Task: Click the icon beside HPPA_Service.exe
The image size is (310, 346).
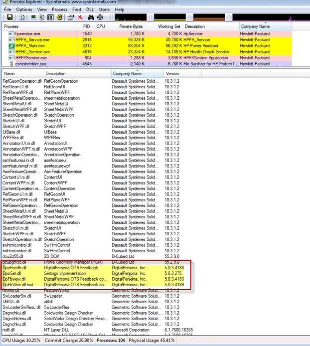Action: click(x=11, y=40)
